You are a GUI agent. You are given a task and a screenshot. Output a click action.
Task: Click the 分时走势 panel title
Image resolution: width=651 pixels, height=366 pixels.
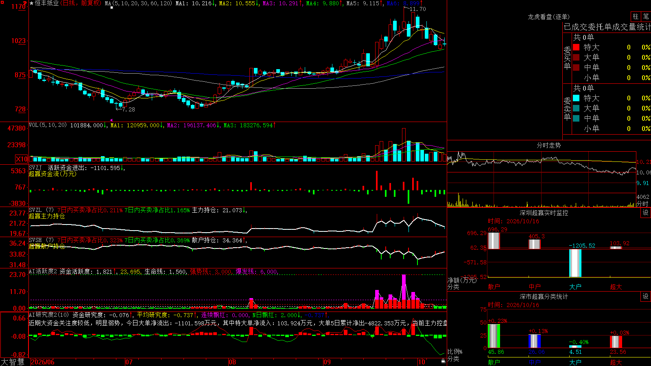tap(548, 145)
